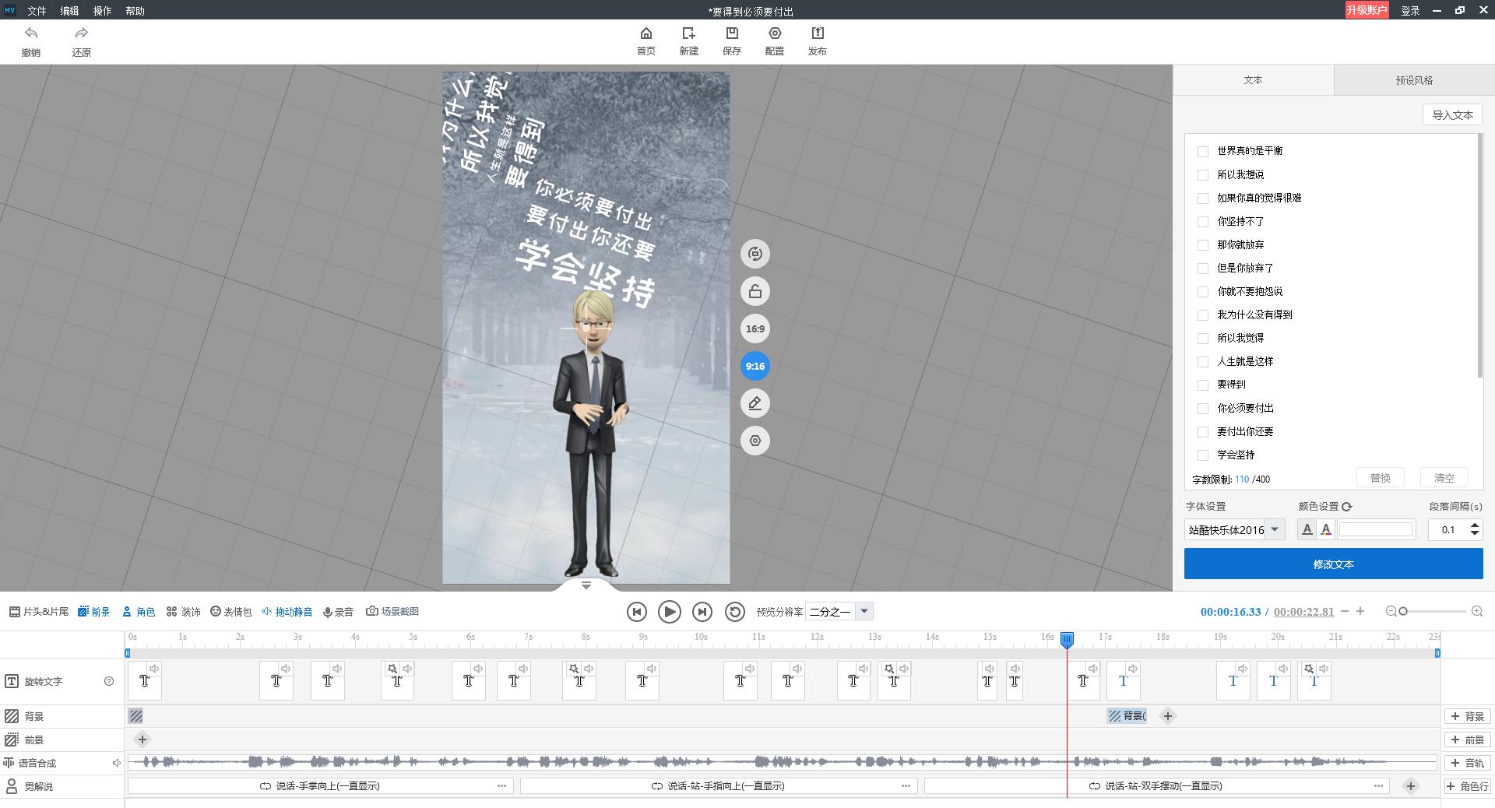Open the 表情包 emoji pack panel

point(230,611)
